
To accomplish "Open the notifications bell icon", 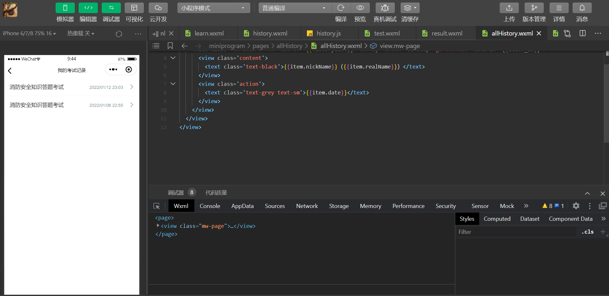I will pyautogui.click(x=582, y=8).
